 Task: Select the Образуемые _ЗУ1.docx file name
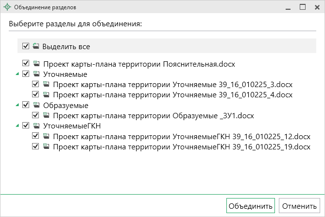pos(154,116)
